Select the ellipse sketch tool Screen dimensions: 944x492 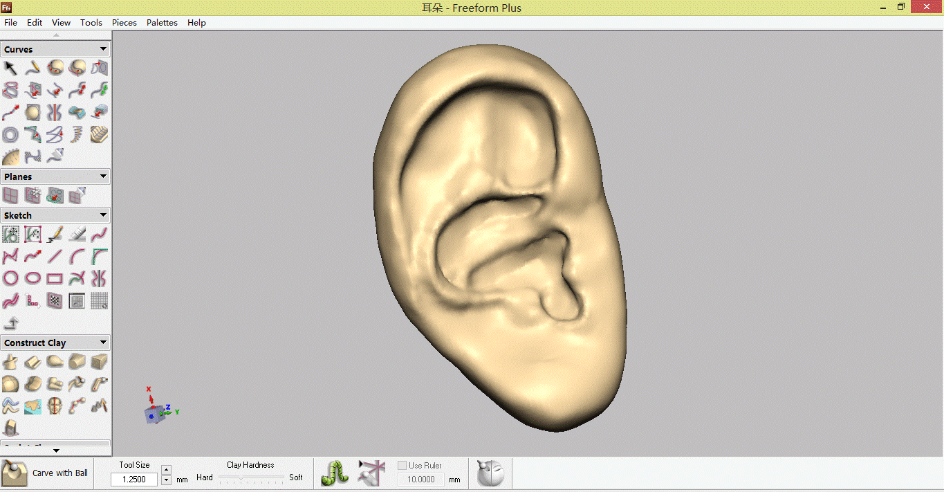pyautogui.click(x=33, y=279)
